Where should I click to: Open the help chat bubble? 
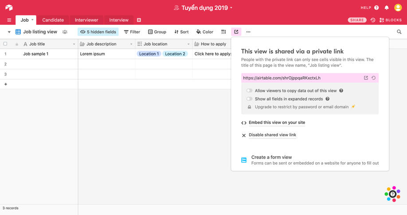(x=392, y=194)
